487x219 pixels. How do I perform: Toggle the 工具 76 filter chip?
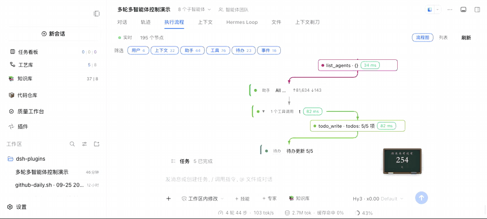click(218, 51)
